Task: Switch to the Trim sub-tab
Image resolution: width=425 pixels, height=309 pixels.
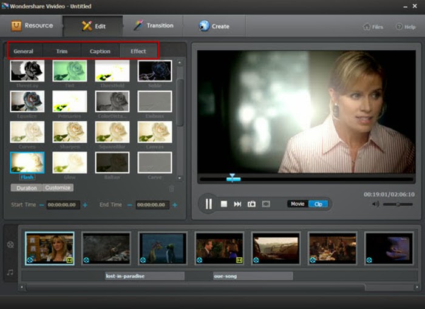Action: pyautogui.click(x=62, y=51)
